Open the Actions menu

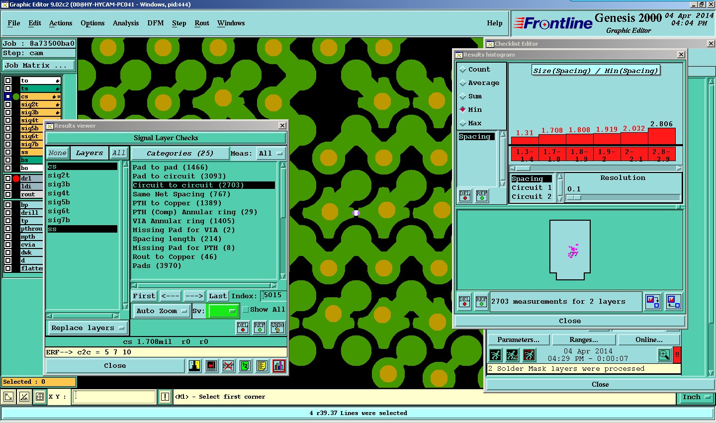coord(61,23)
